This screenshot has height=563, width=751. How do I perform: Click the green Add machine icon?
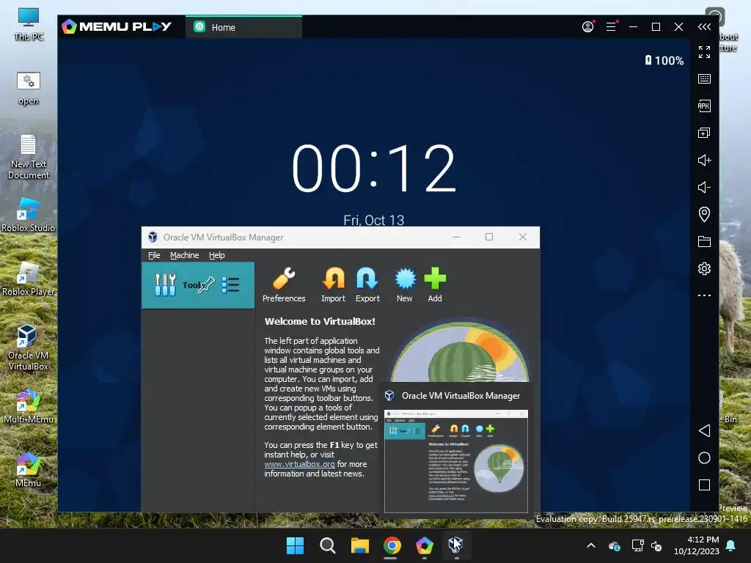[x=435, y=285]
